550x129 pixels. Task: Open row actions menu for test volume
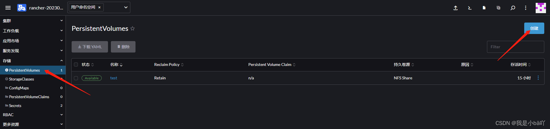pyautogui.click(x=538, y=78)
